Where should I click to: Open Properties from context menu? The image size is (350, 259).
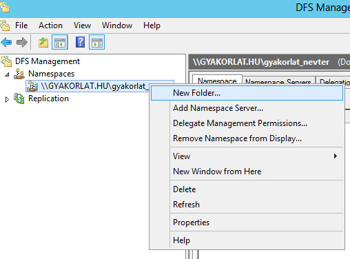(x=247, y=222)
